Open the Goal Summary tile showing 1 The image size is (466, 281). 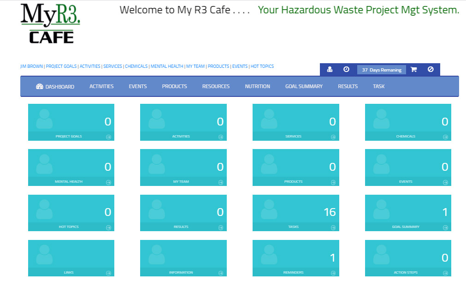pyautogui.click(x=408, y=213)
